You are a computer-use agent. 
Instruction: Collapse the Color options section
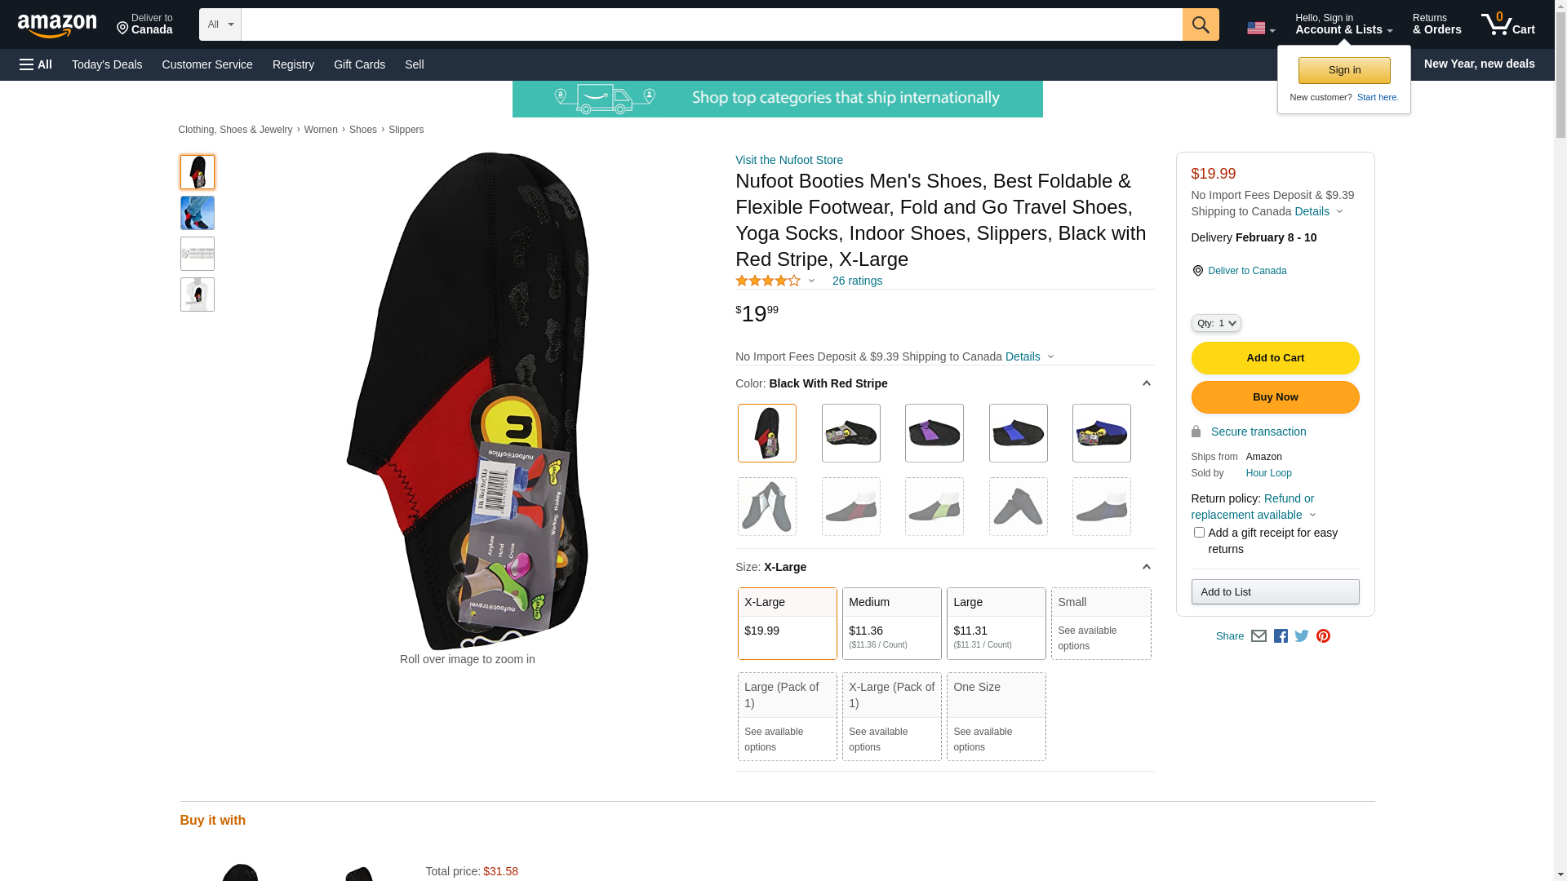[1146, 383]
